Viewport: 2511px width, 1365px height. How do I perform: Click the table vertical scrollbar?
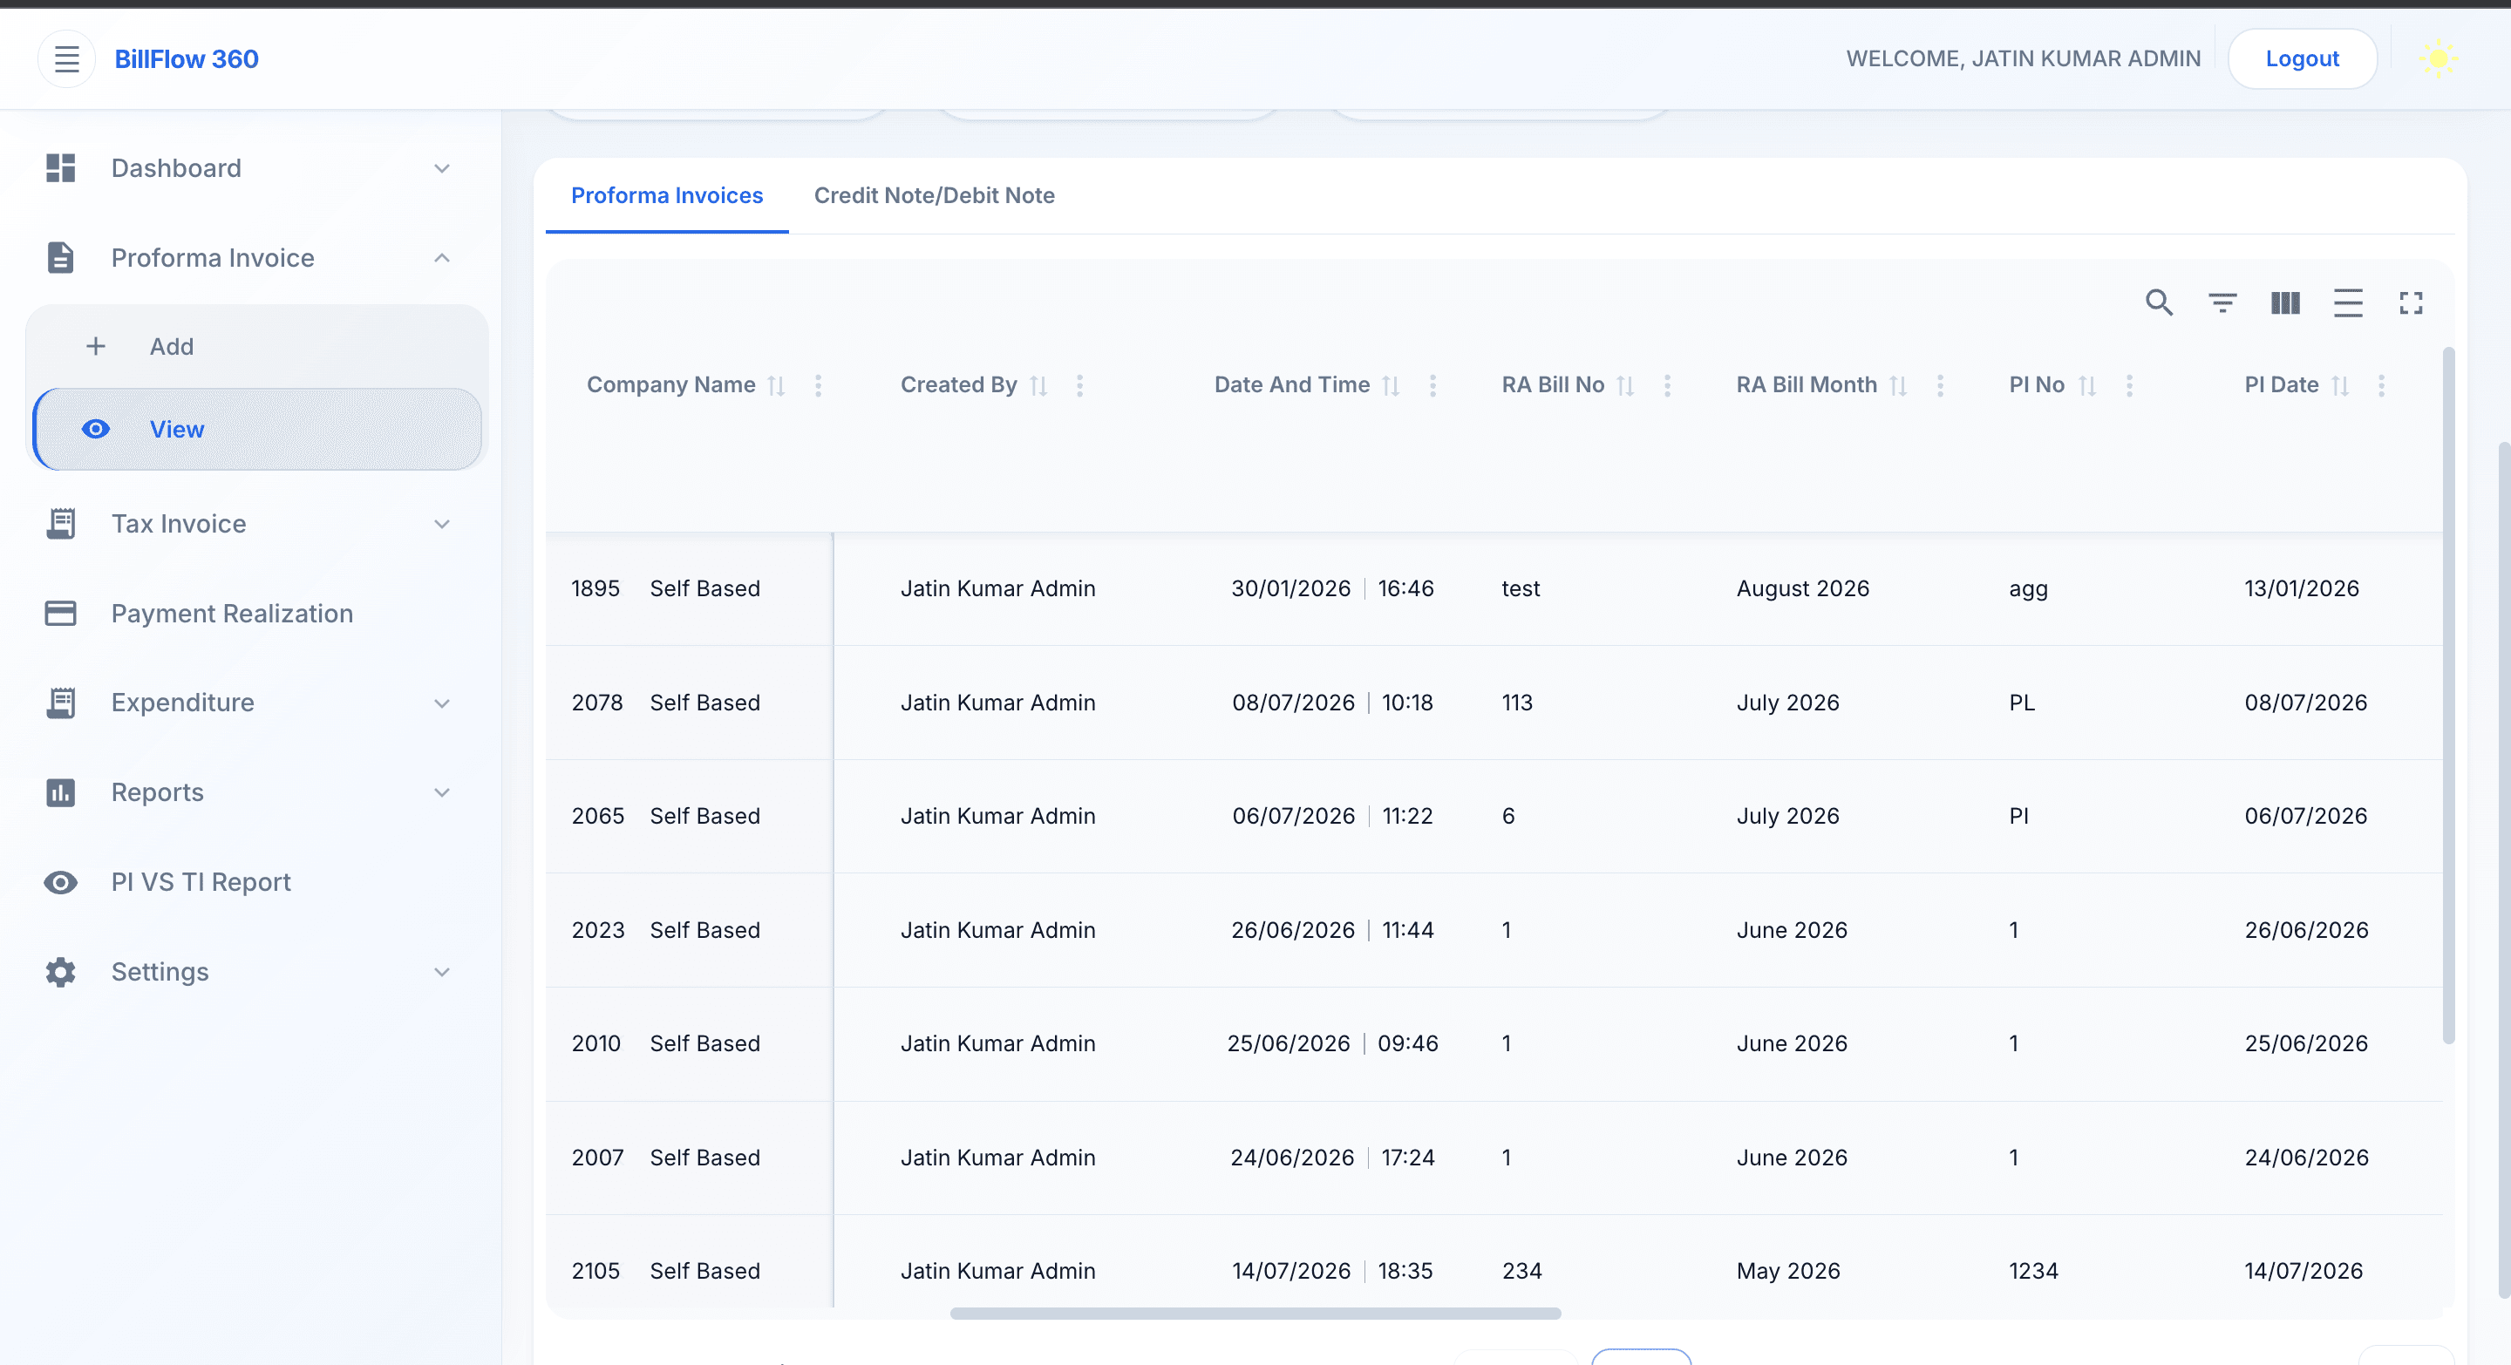[x=2447, y=696]
